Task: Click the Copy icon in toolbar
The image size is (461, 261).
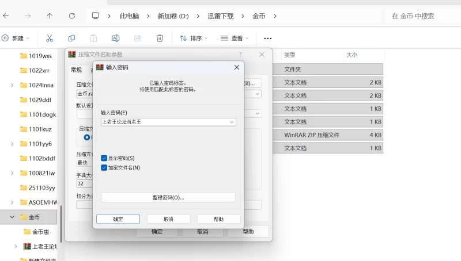Action: [71, 38]
